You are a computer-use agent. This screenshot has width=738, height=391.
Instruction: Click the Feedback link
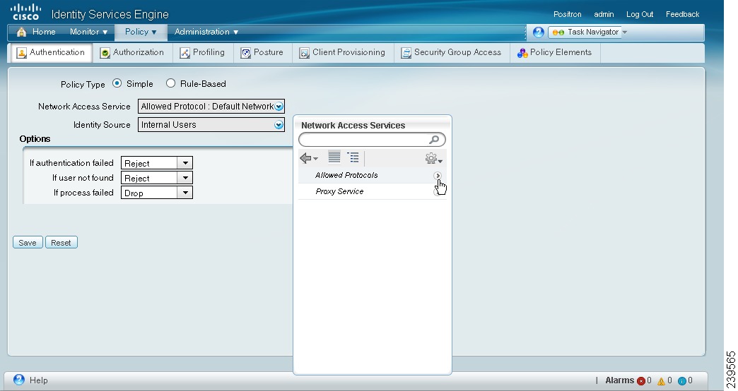(x=682, y=15)
